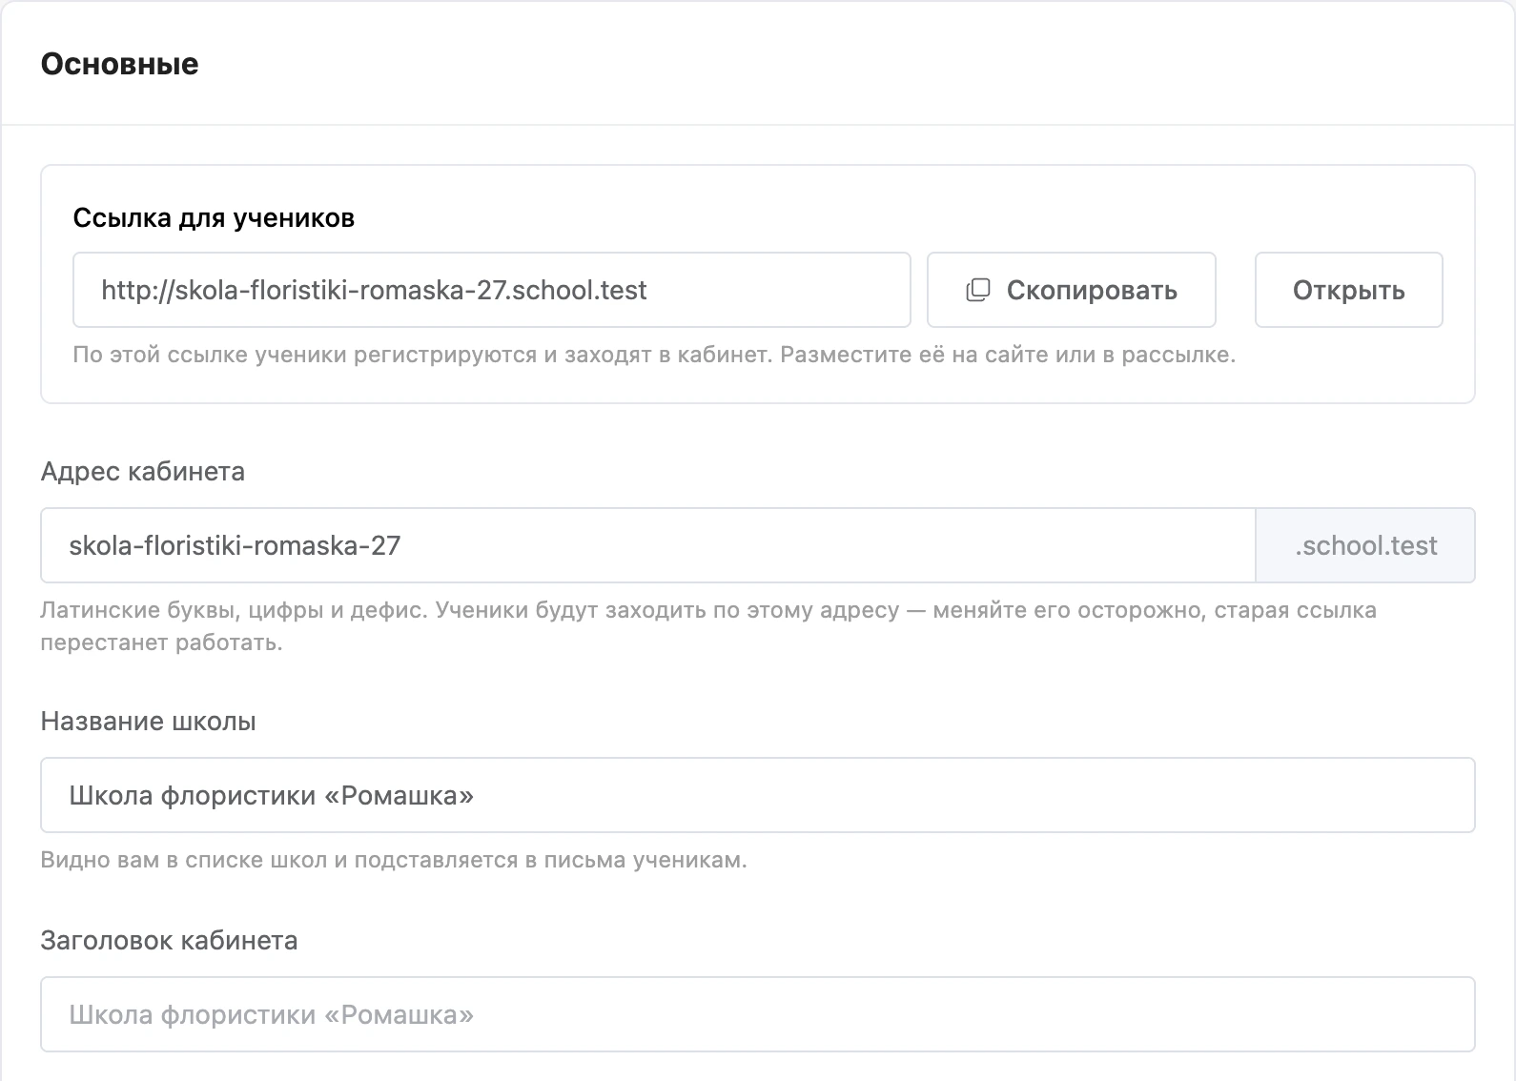Click hint text starting with По этой ссылке
This screenshot has width=1516, height=1081.
click(x=654, y=356)
